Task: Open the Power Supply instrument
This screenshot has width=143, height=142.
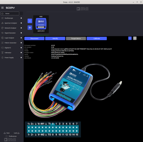Action: tap(9, 57)
